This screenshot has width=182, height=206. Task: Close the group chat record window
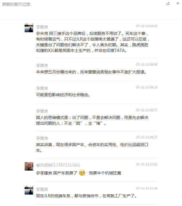tap(178, 3)
